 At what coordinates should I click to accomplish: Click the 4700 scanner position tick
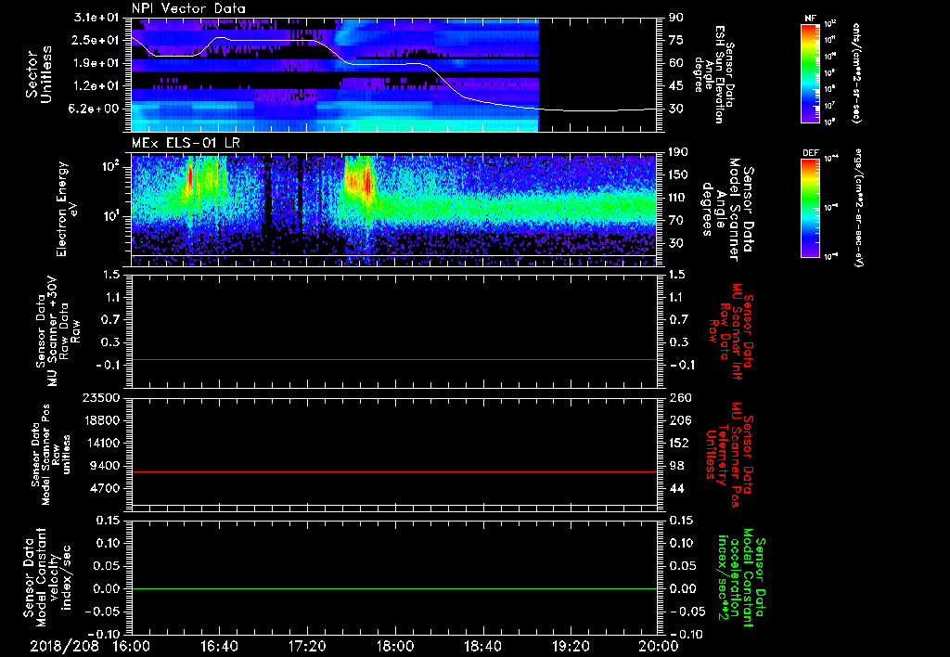pyautogui.click(x=104, y=488)
